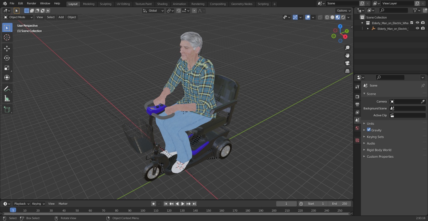Hide the Elderly_Man_on_Electric_ object eye
The height and width of the screenshot is (221, 428).
pos(417,29)
